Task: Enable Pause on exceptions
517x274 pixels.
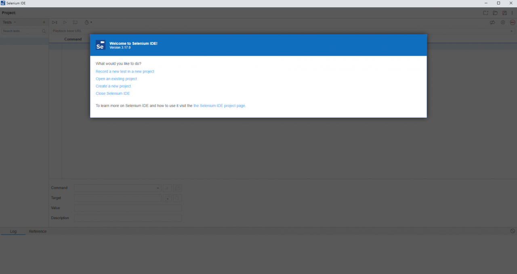Action: pos(502,22)
